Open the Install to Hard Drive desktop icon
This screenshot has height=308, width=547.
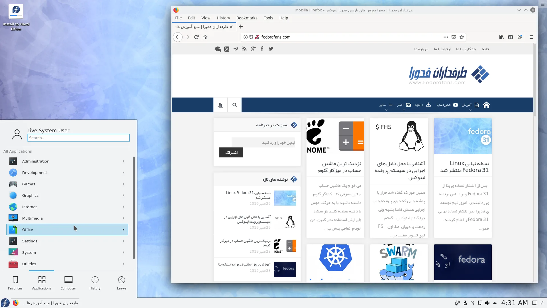16,17
